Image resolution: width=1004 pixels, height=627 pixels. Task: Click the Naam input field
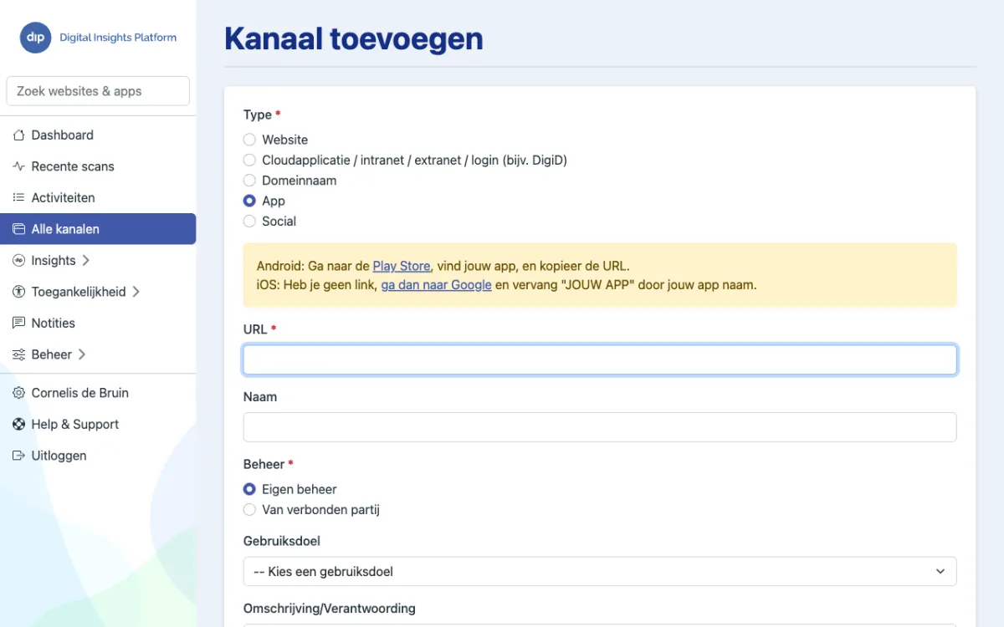(600, 427)
